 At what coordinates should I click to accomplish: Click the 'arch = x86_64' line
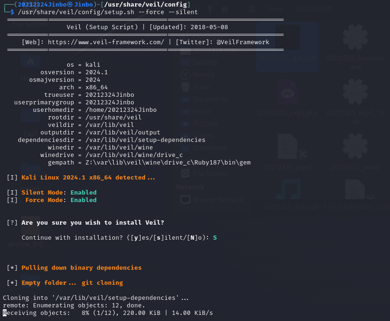[x=84, y=87]
